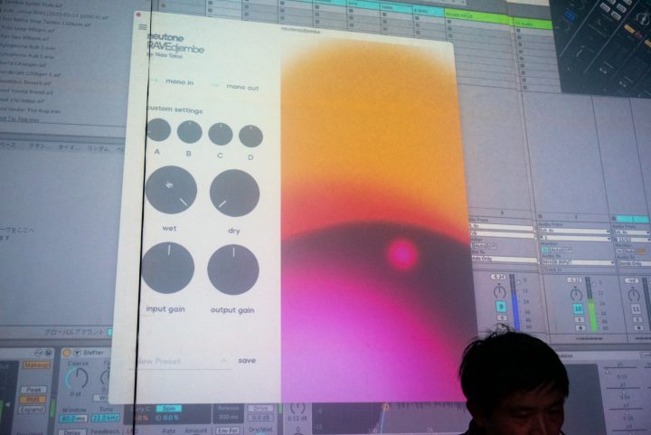Click the Shifter Tone value field
This screenshot has height=435, width=651.
pos(106,418)
